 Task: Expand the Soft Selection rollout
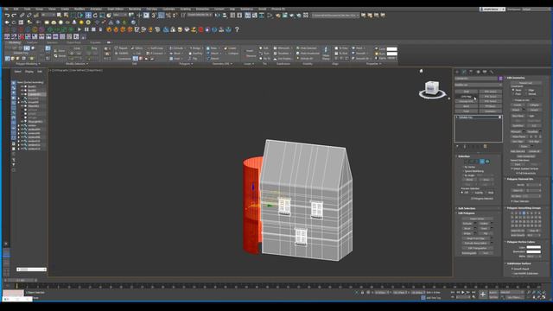click(x=467, y=208)
